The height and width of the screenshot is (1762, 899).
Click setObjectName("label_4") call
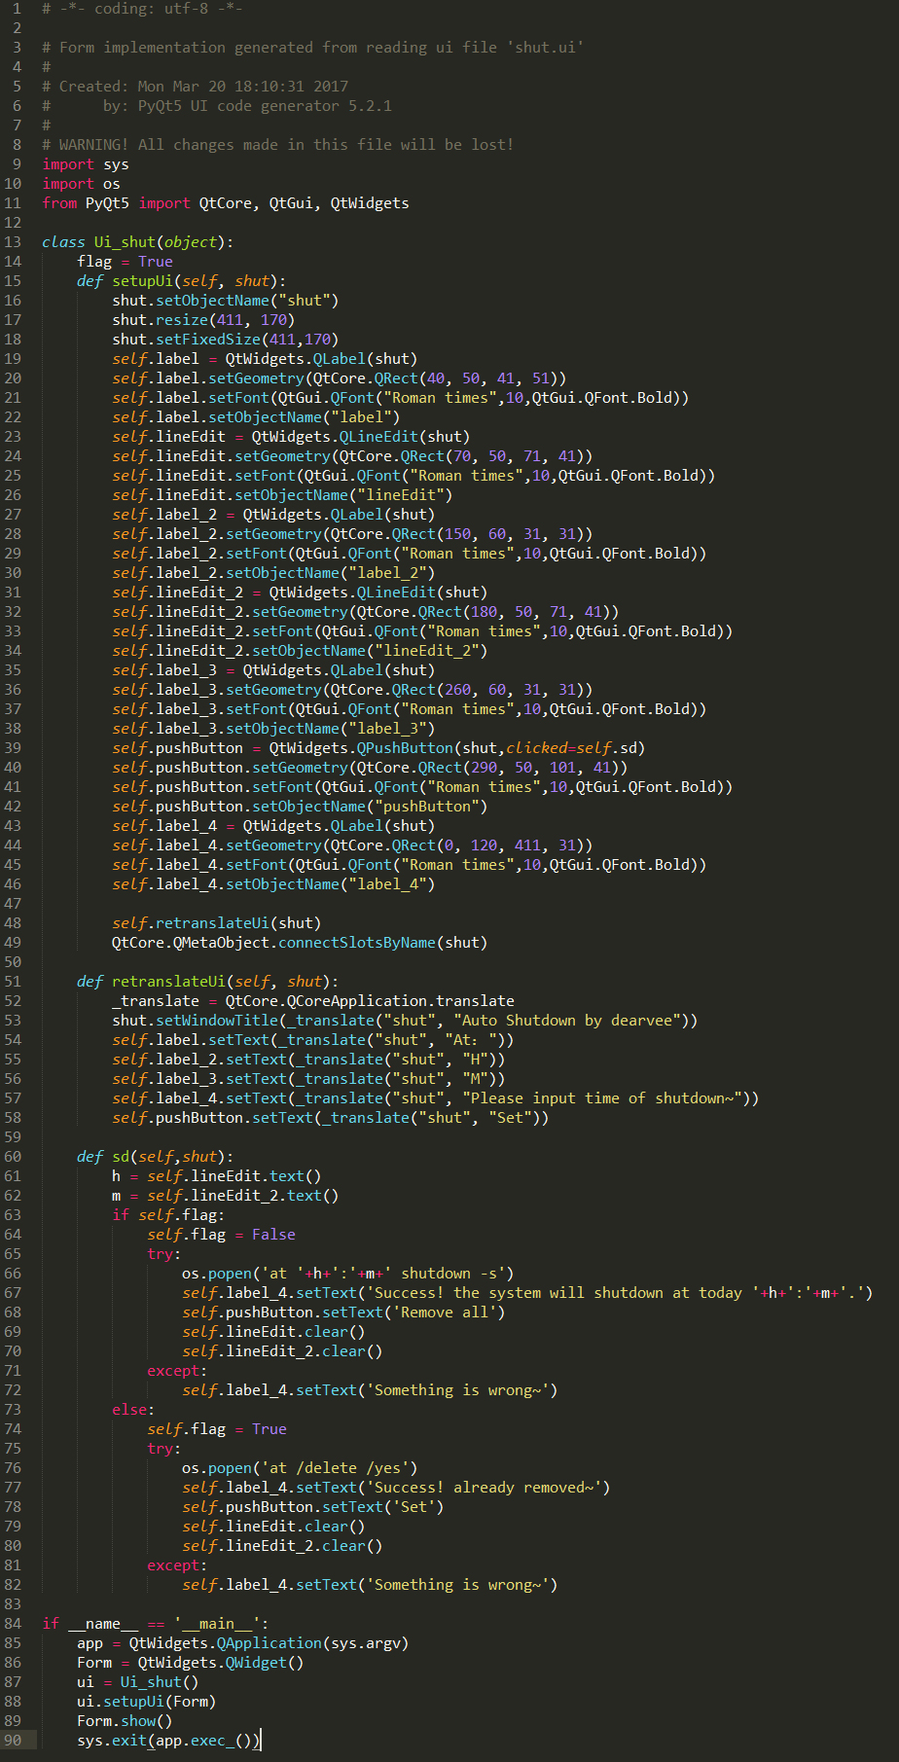pyautogui.click(x=331, y=884)
